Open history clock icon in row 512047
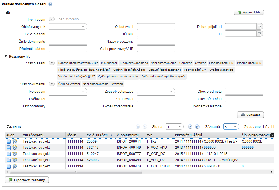The height and width of the screenshot is (190, 279). pyautogui.click(x=15, y=154)
